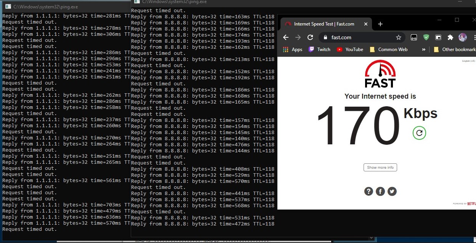This screenshot has width=476, height=243.
Task: Open a new browser tab
Action: coord(380,24)
